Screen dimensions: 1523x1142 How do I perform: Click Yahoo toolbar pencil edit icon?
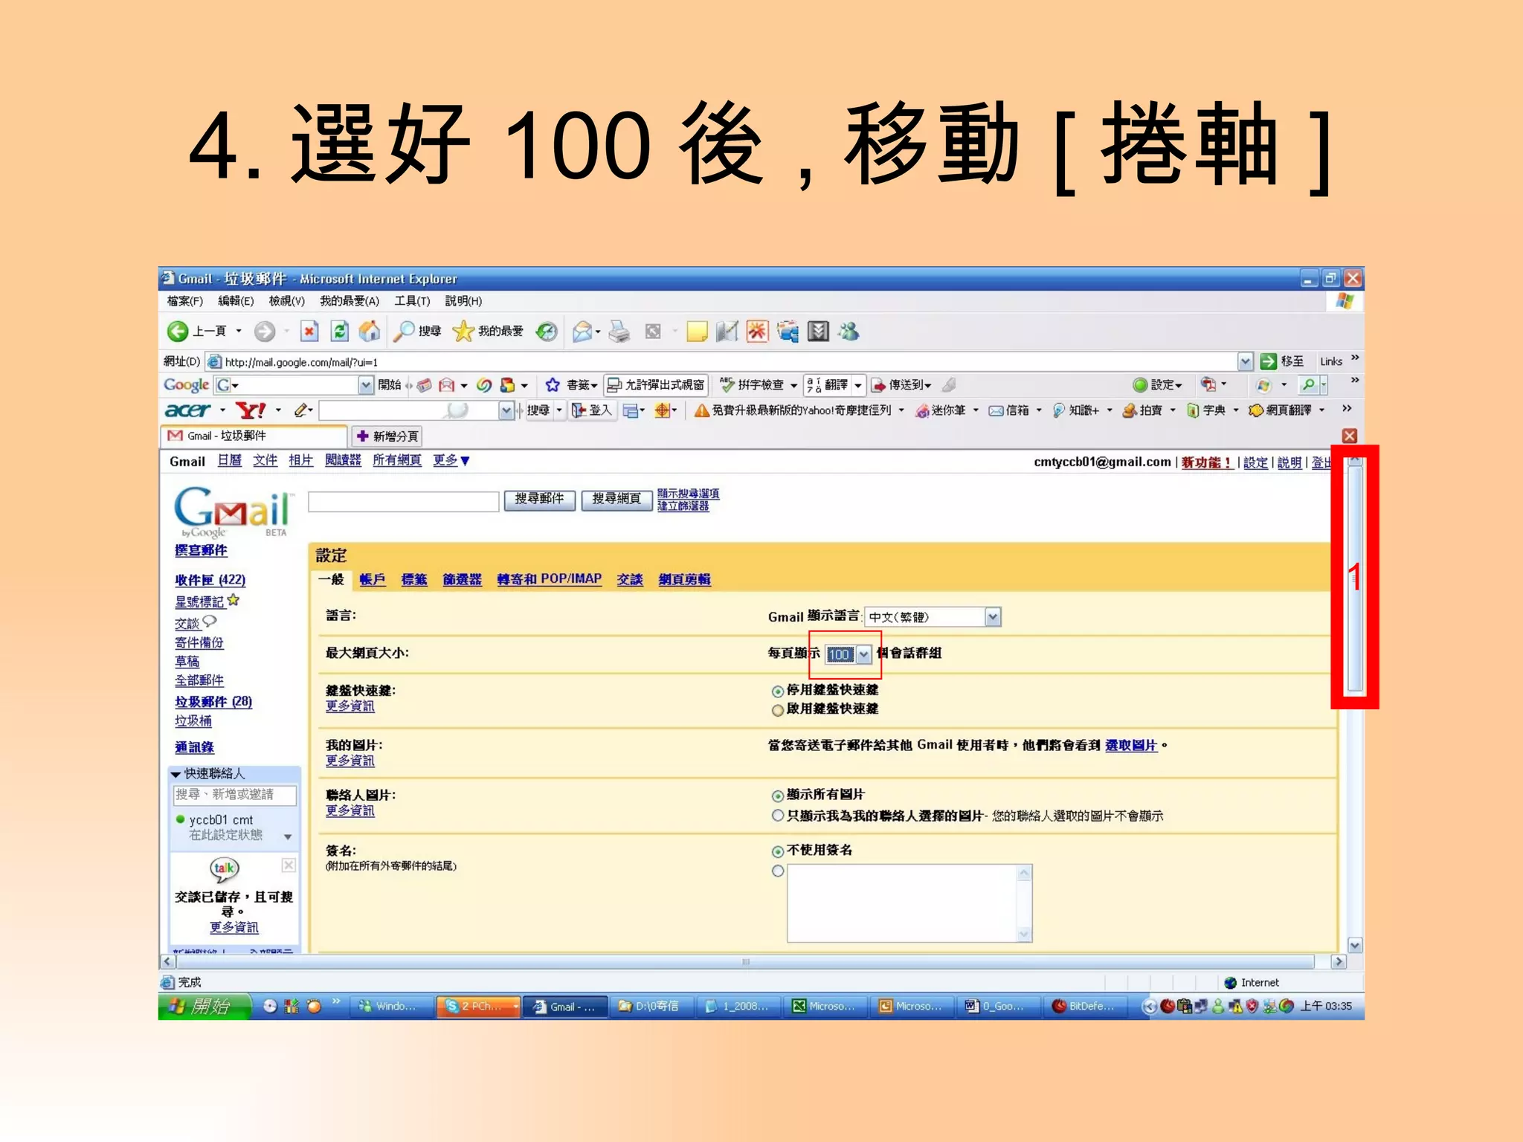301,410
